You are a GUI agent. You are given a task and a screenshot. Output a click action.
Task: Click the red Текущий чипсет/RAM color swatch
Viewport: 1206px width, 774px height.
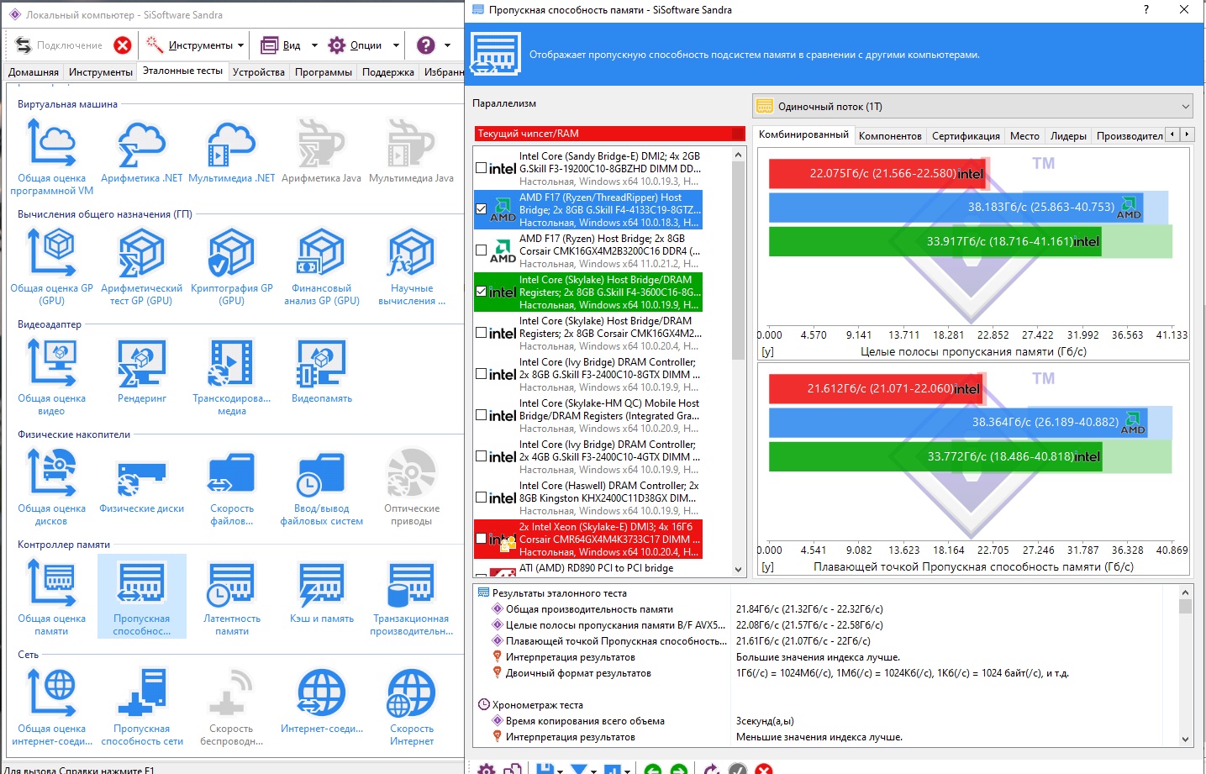738,134
